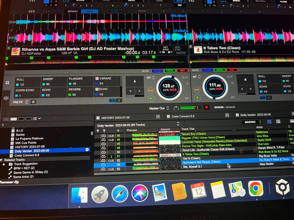Toggle VOCAL stem on deck 1

pyautogui.click(x=170, y=71)
